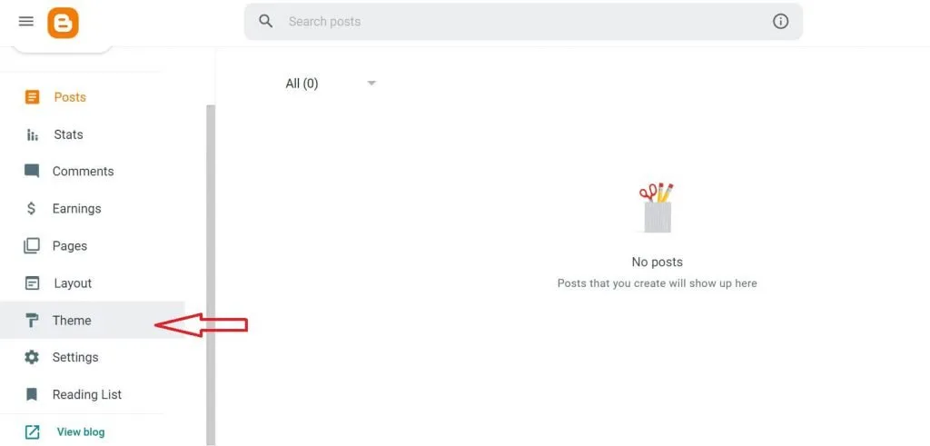This screenshot has width=930, height=446.
Task: Click the Earnings dollar icon
Action: pos(32,208)
